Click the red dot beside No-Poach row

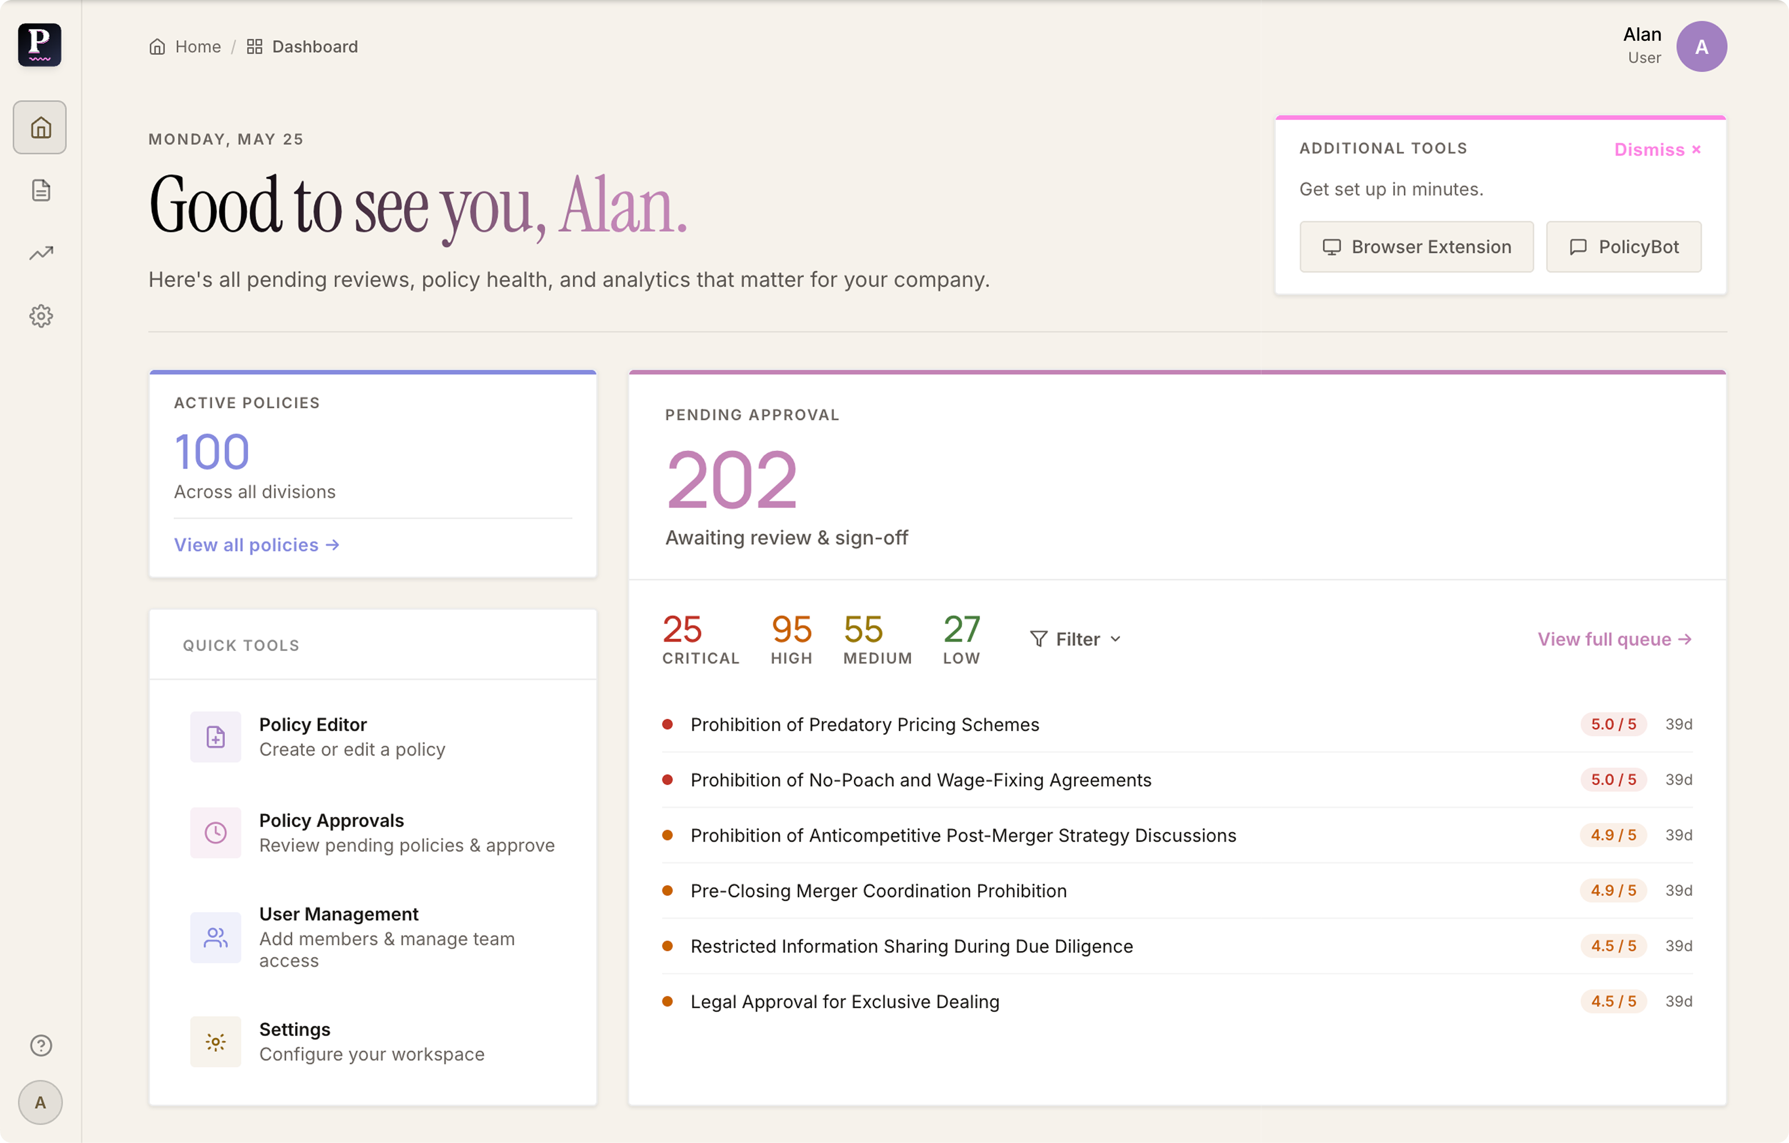[x=667, y=780]
